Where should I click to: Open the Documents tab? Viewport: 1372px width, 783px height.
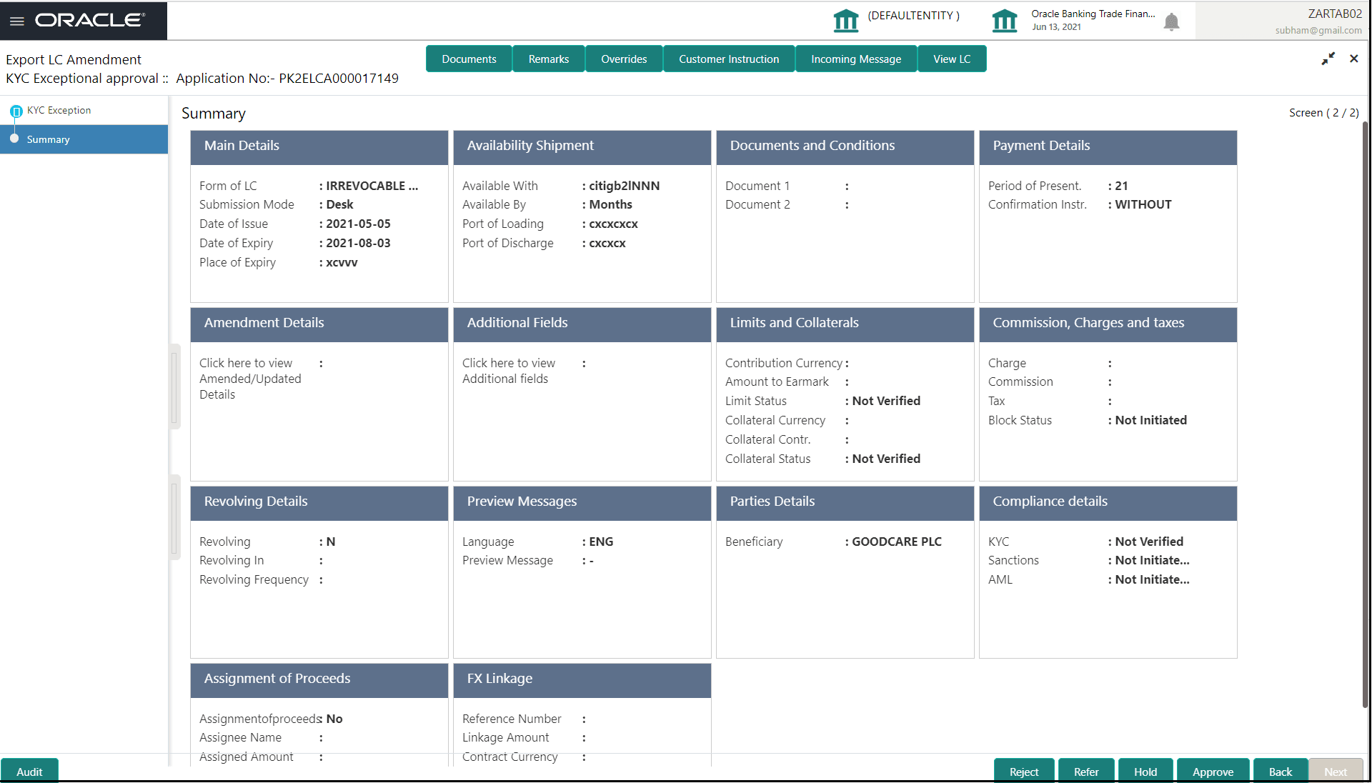[x=469, y=59]
